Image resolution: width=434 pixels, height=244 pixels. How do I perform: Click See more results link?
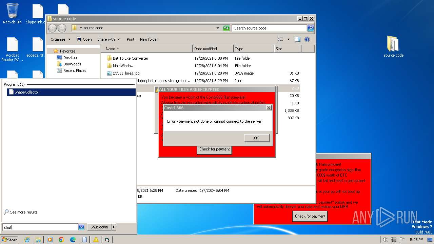[21, 212]
